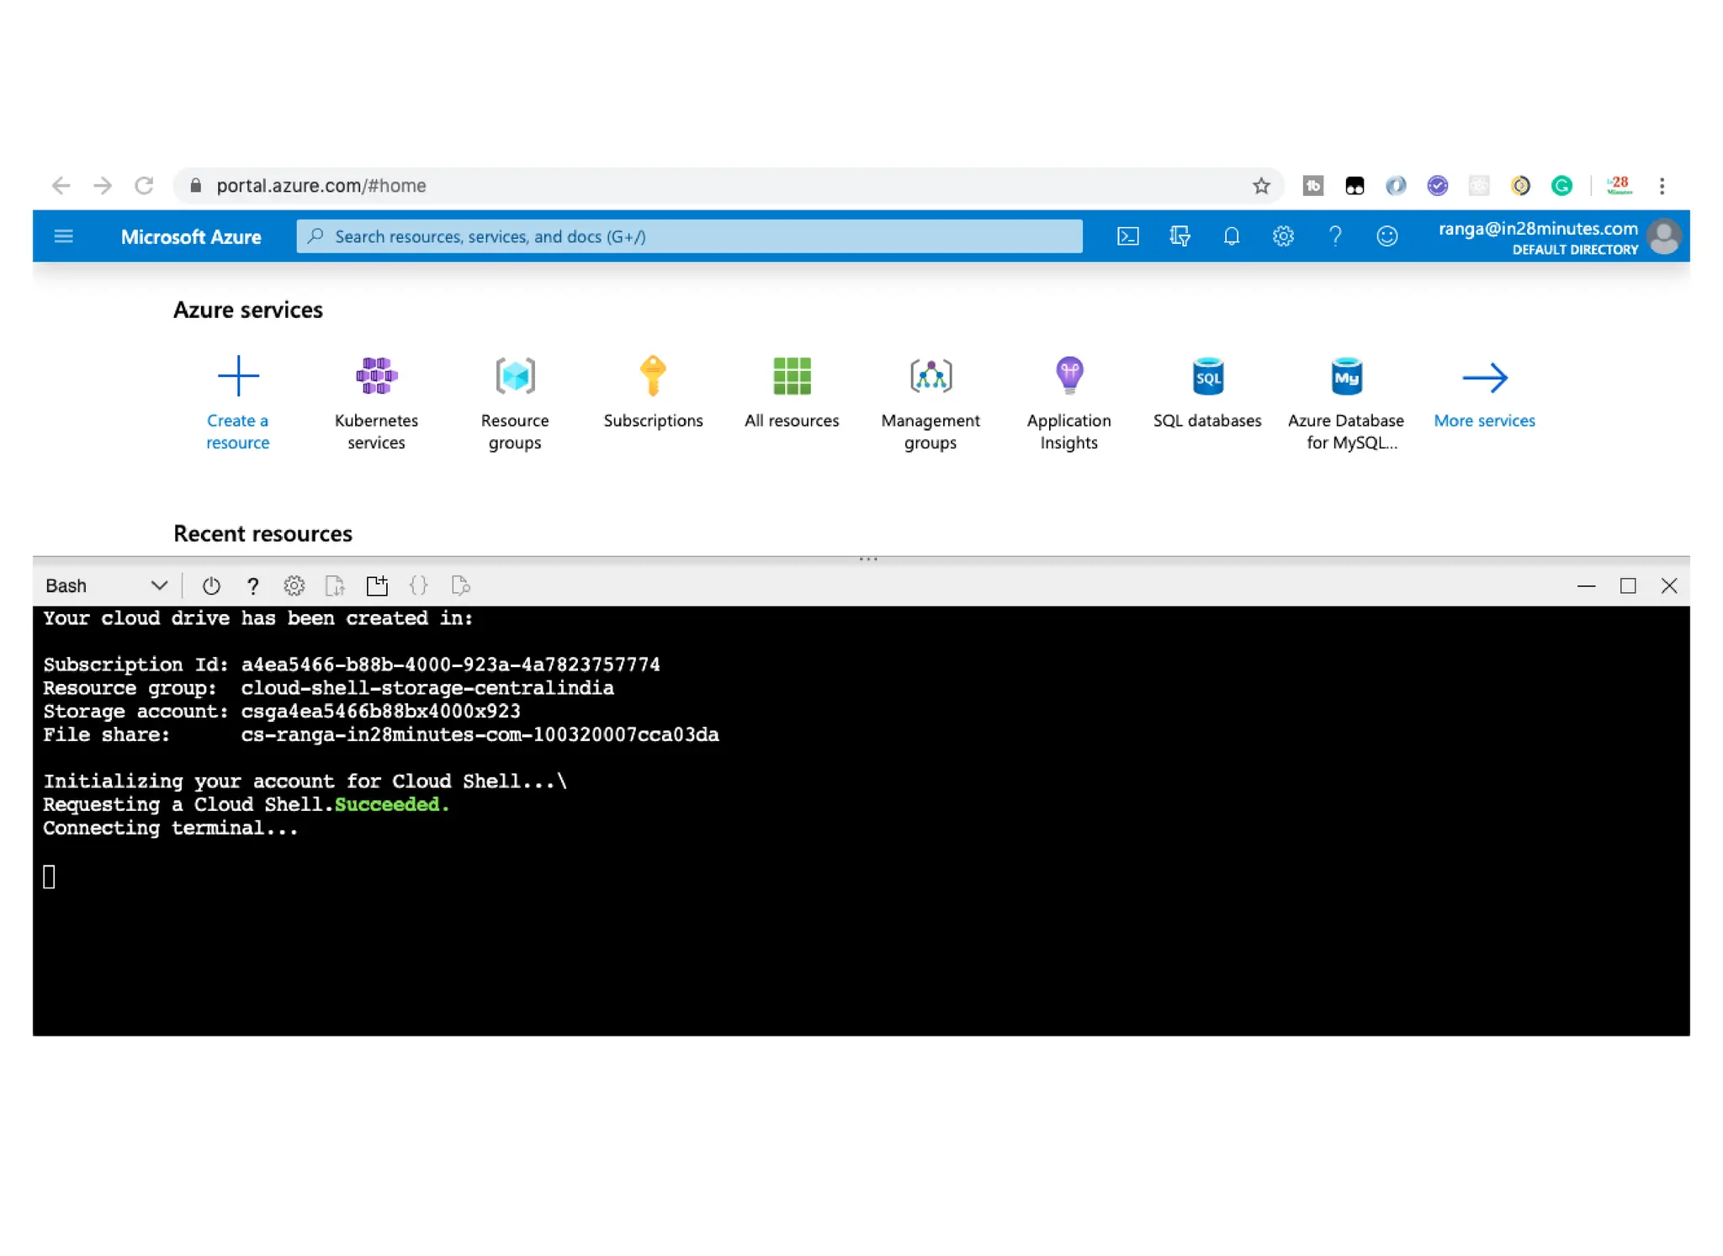Viewport: 1723px width, 1256px height.
Task: Open the Kubernetes services icon
Action: click(x=376, y=376)
